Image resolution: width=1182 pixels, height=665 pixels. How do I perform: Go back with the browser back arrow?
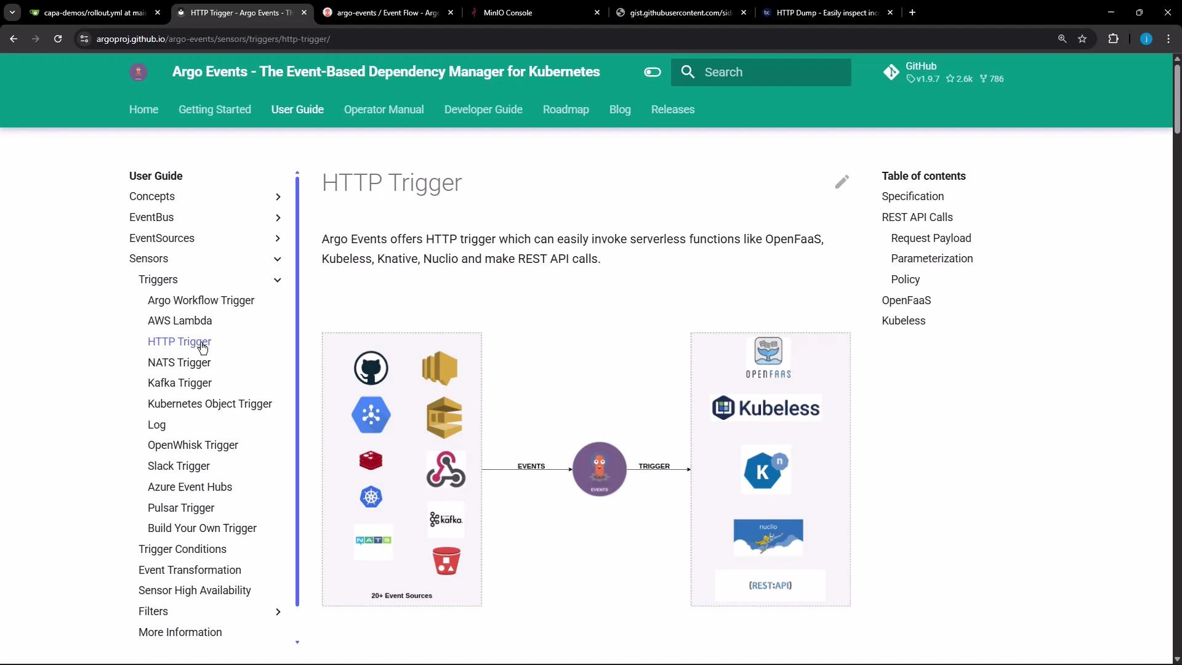tap(14, 39)
